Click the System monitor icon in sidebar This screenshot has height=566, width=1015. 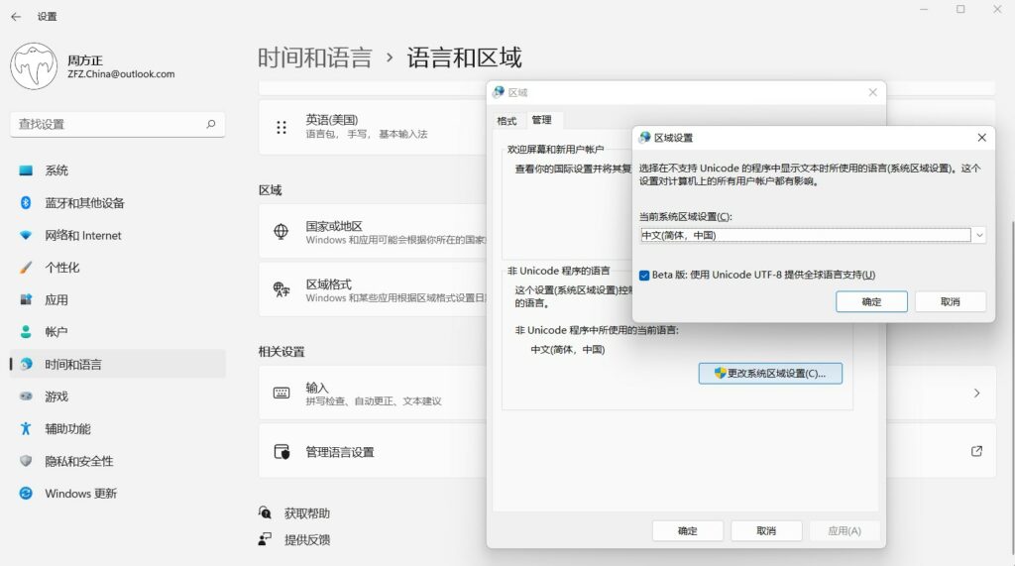(x=26, y=170)
